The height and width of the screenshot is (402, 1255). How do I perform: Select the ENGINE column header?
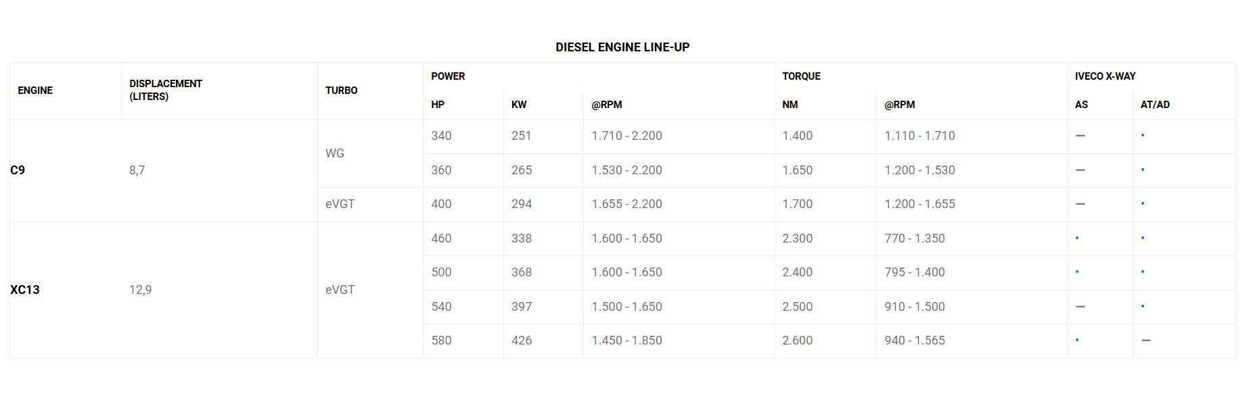[x=35, y=91]
